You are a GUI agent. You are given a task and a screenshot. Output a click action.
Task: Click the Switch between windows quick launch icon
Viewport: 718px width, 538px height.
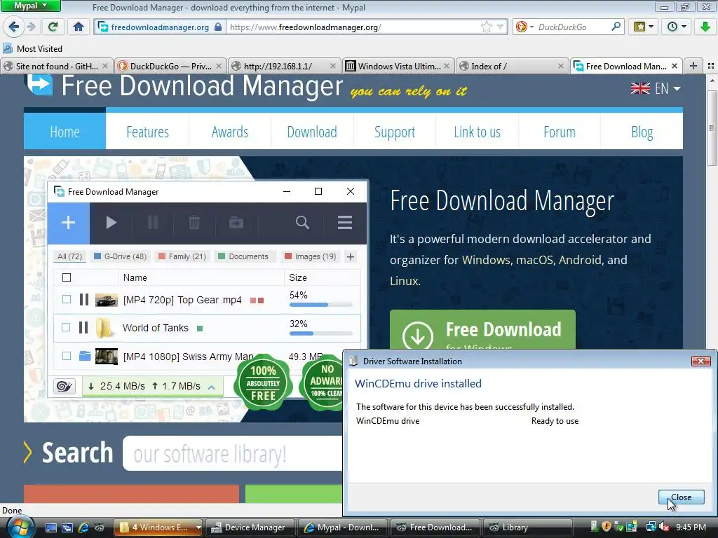click(x=67, y=527)
